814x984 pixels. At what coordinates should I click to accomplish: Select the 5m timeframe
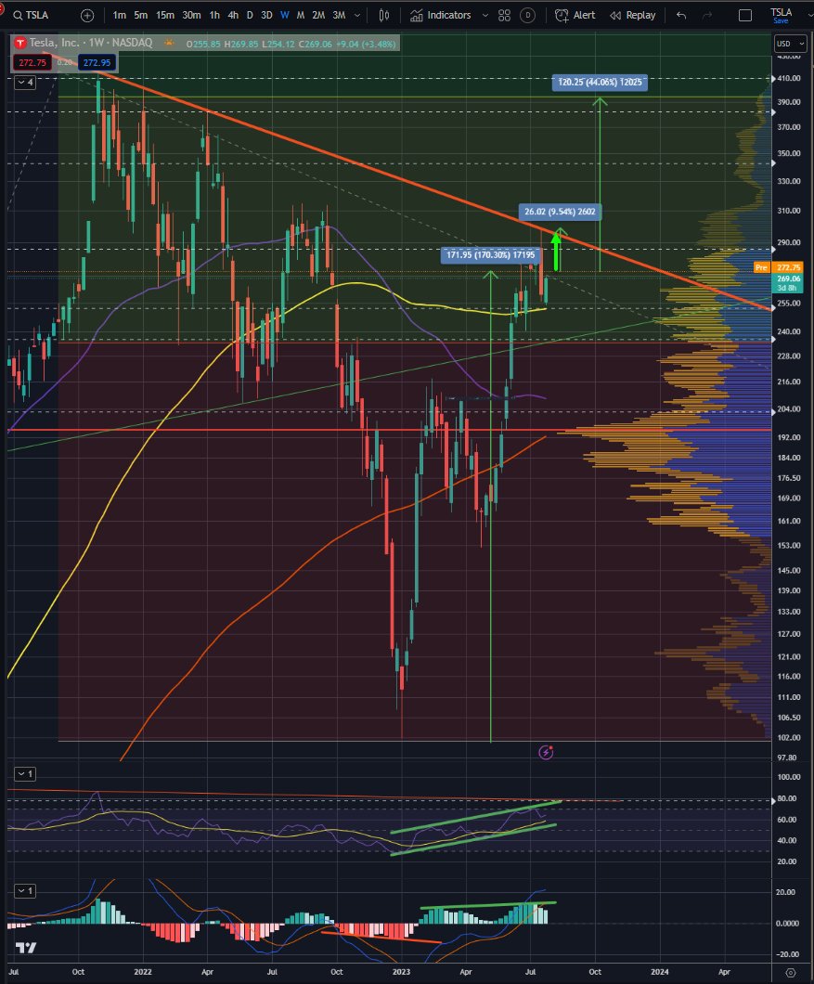[140, 15]
